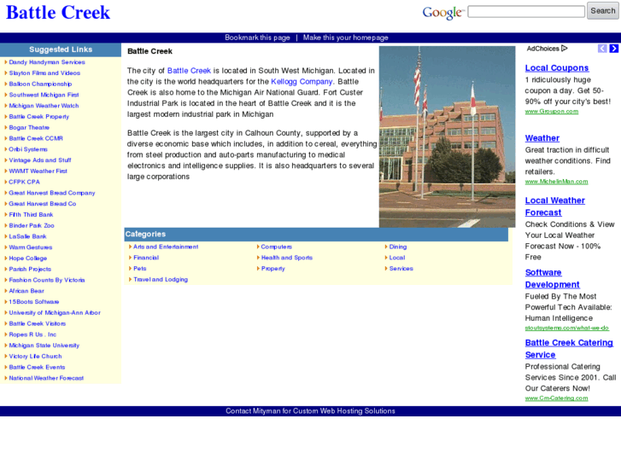Open Binder Park Zoo link
The width and height of the screenshot is (621, 465).
coord(32,225)
